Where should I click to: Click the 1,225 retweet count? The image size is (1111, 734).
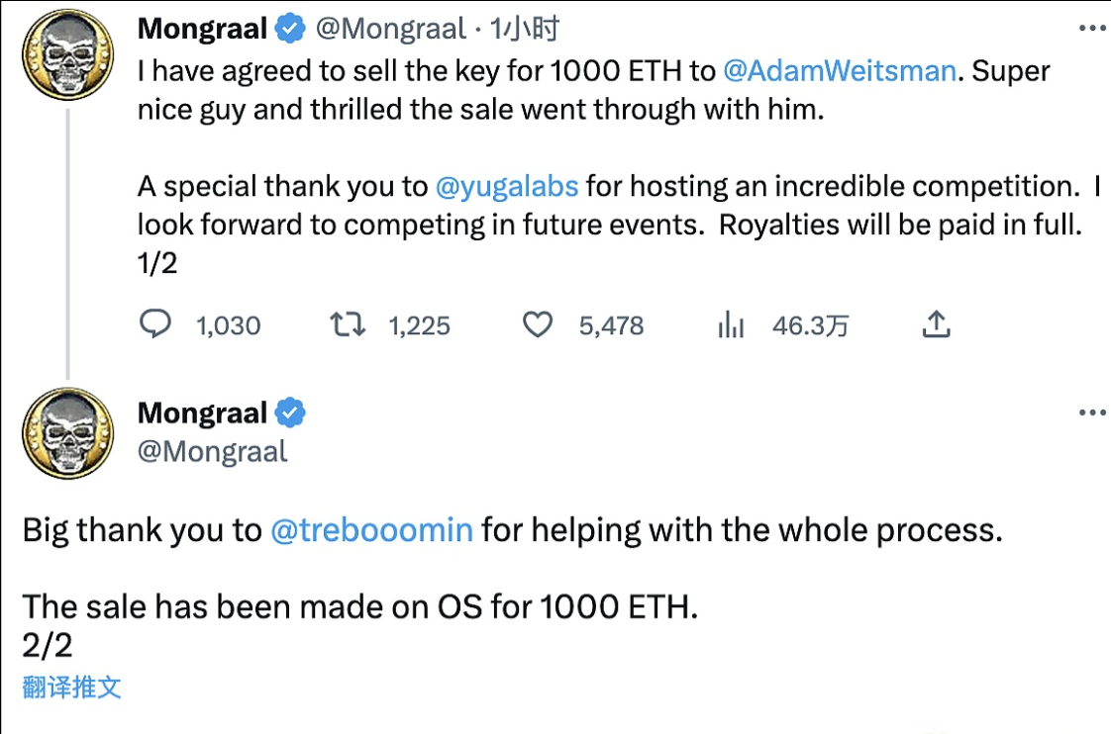419,325
